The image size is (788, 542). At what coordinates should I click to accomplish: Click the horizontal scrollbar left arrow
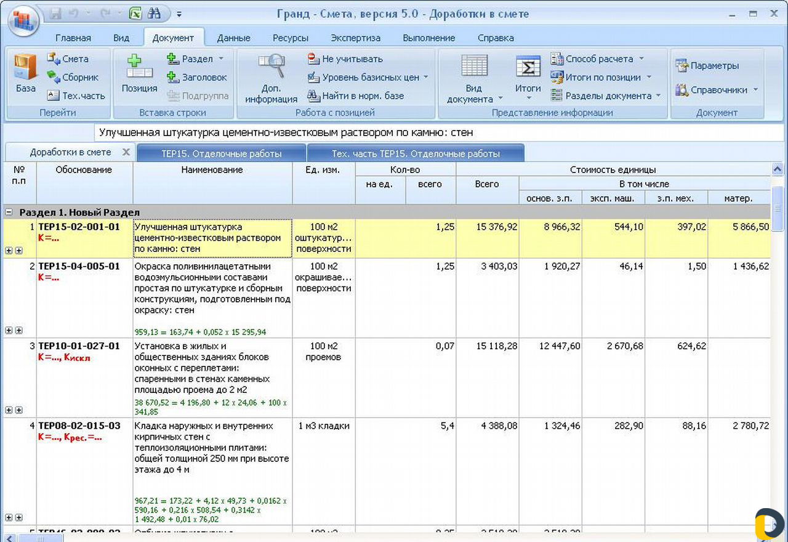coord(9,538)
